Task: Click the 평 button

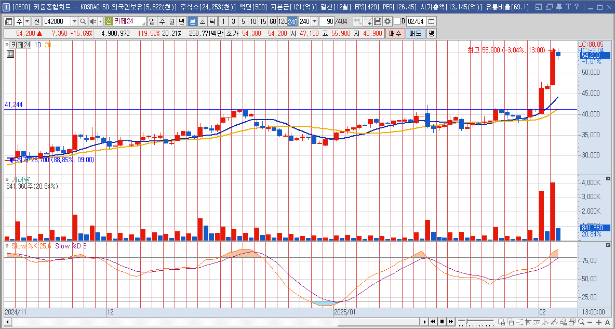Action: (431, 33)
